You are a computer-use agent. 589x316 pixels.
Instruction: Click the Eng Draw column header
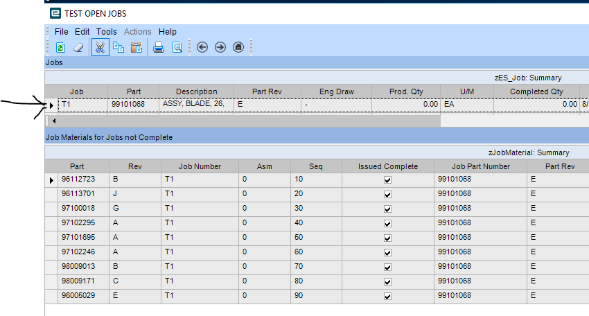click(x=337, y=91)
